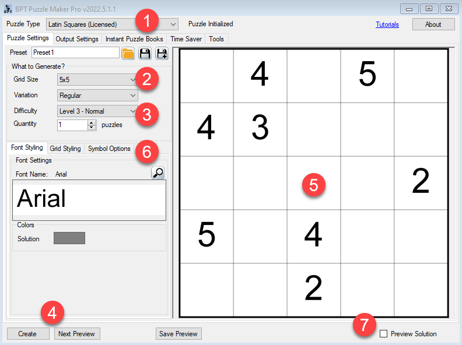462x345 pixels.
Task: Select the Grid Styling tab
Action: [65, 149]
